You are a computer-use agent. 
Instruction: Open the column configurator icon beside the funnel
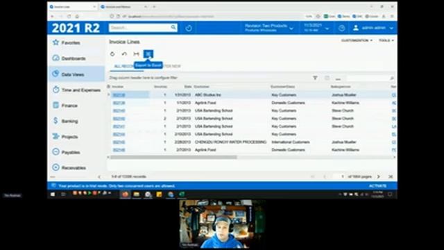tap(327, 78)
